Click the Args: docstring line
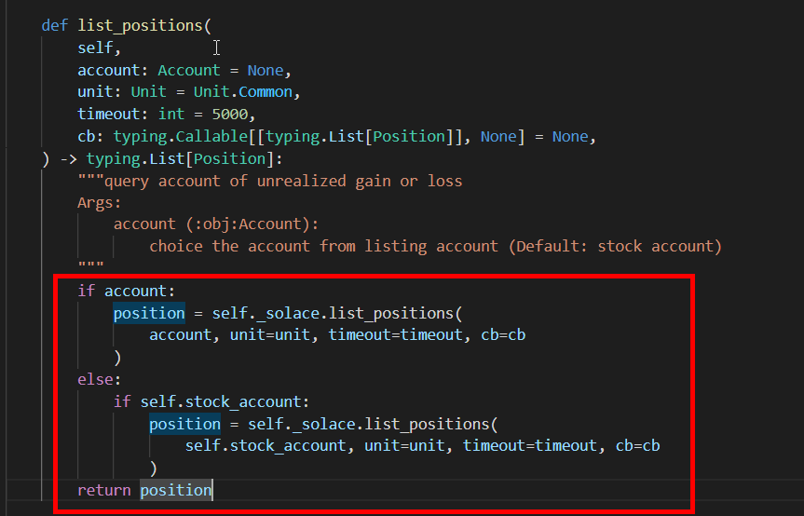 click(99, 203)
